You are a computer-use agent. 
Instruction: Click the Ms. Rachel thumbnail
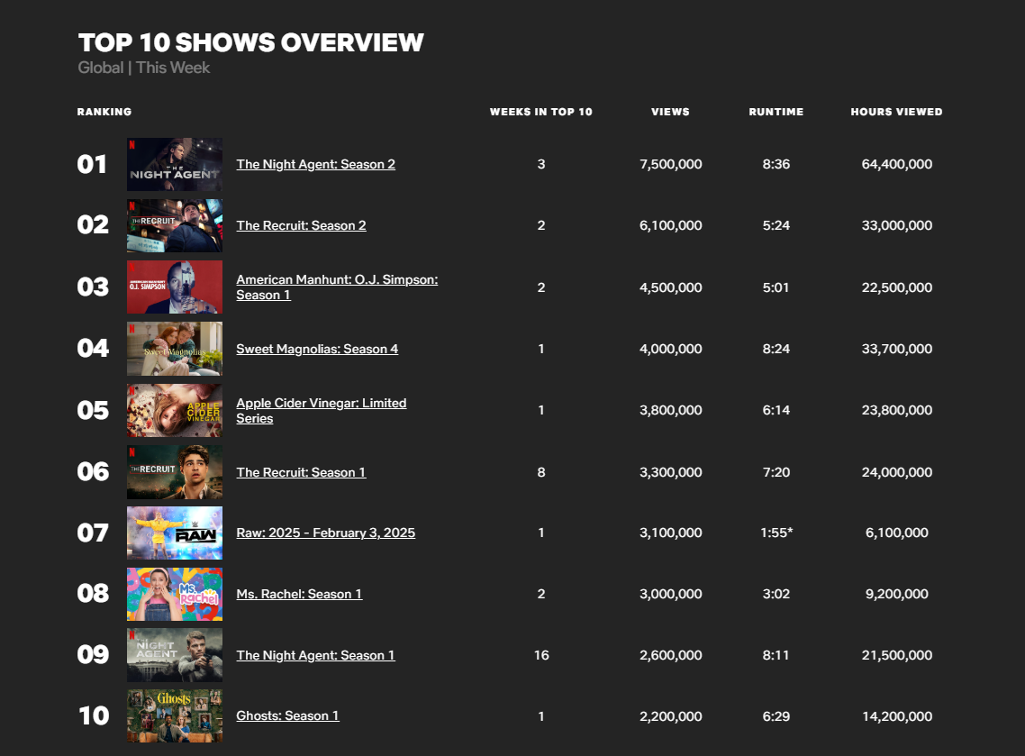(175, 594)
